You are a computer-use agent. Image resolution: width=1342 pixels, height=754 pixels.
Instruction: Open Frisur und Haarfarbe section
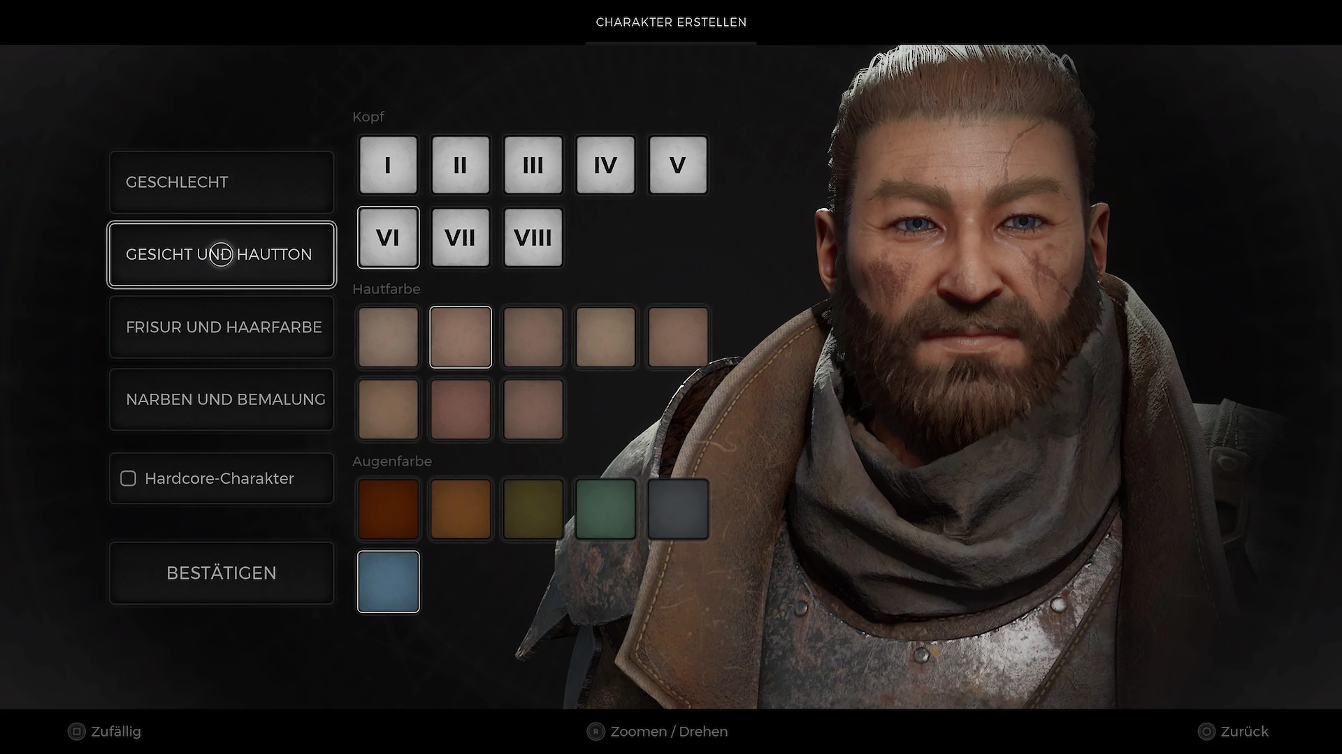pyautogui.click(x=222, y=327)
